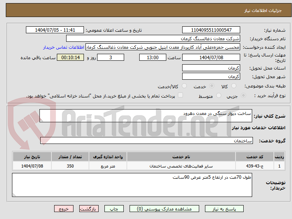Click the تعداد / مقدار column header
The image size is (292, 219).
70,157
